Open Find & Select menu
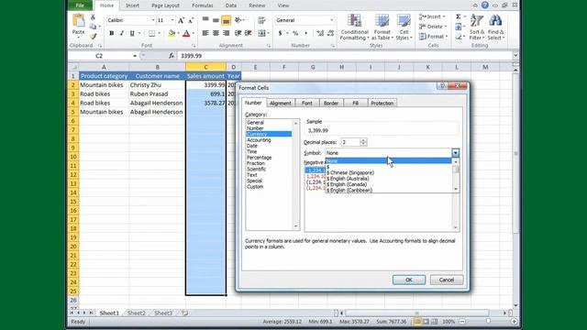This screenshot has width=587, height=330. tap(496, 27)
